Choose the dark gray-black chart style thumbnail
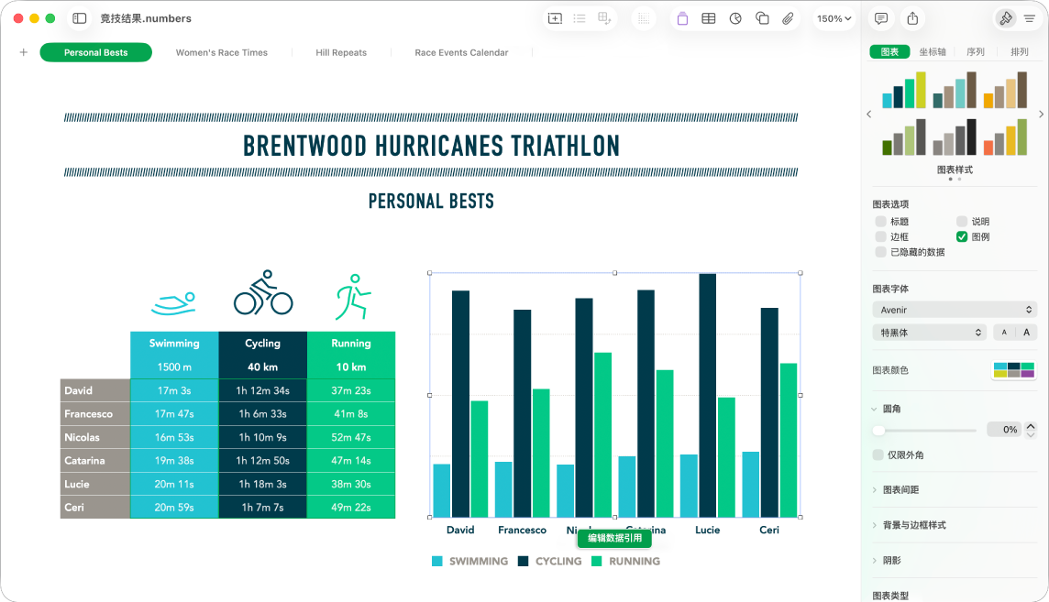Image resolution: width=1049 pixels, height=602 pixels. pos(955,137)
